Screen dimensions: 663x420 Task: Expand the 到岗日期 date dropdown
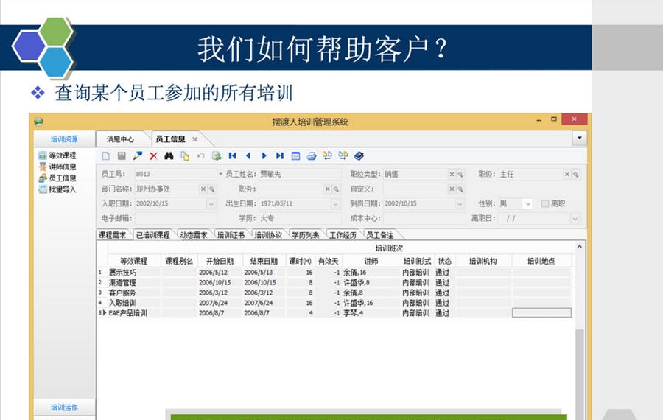[460, 204]
